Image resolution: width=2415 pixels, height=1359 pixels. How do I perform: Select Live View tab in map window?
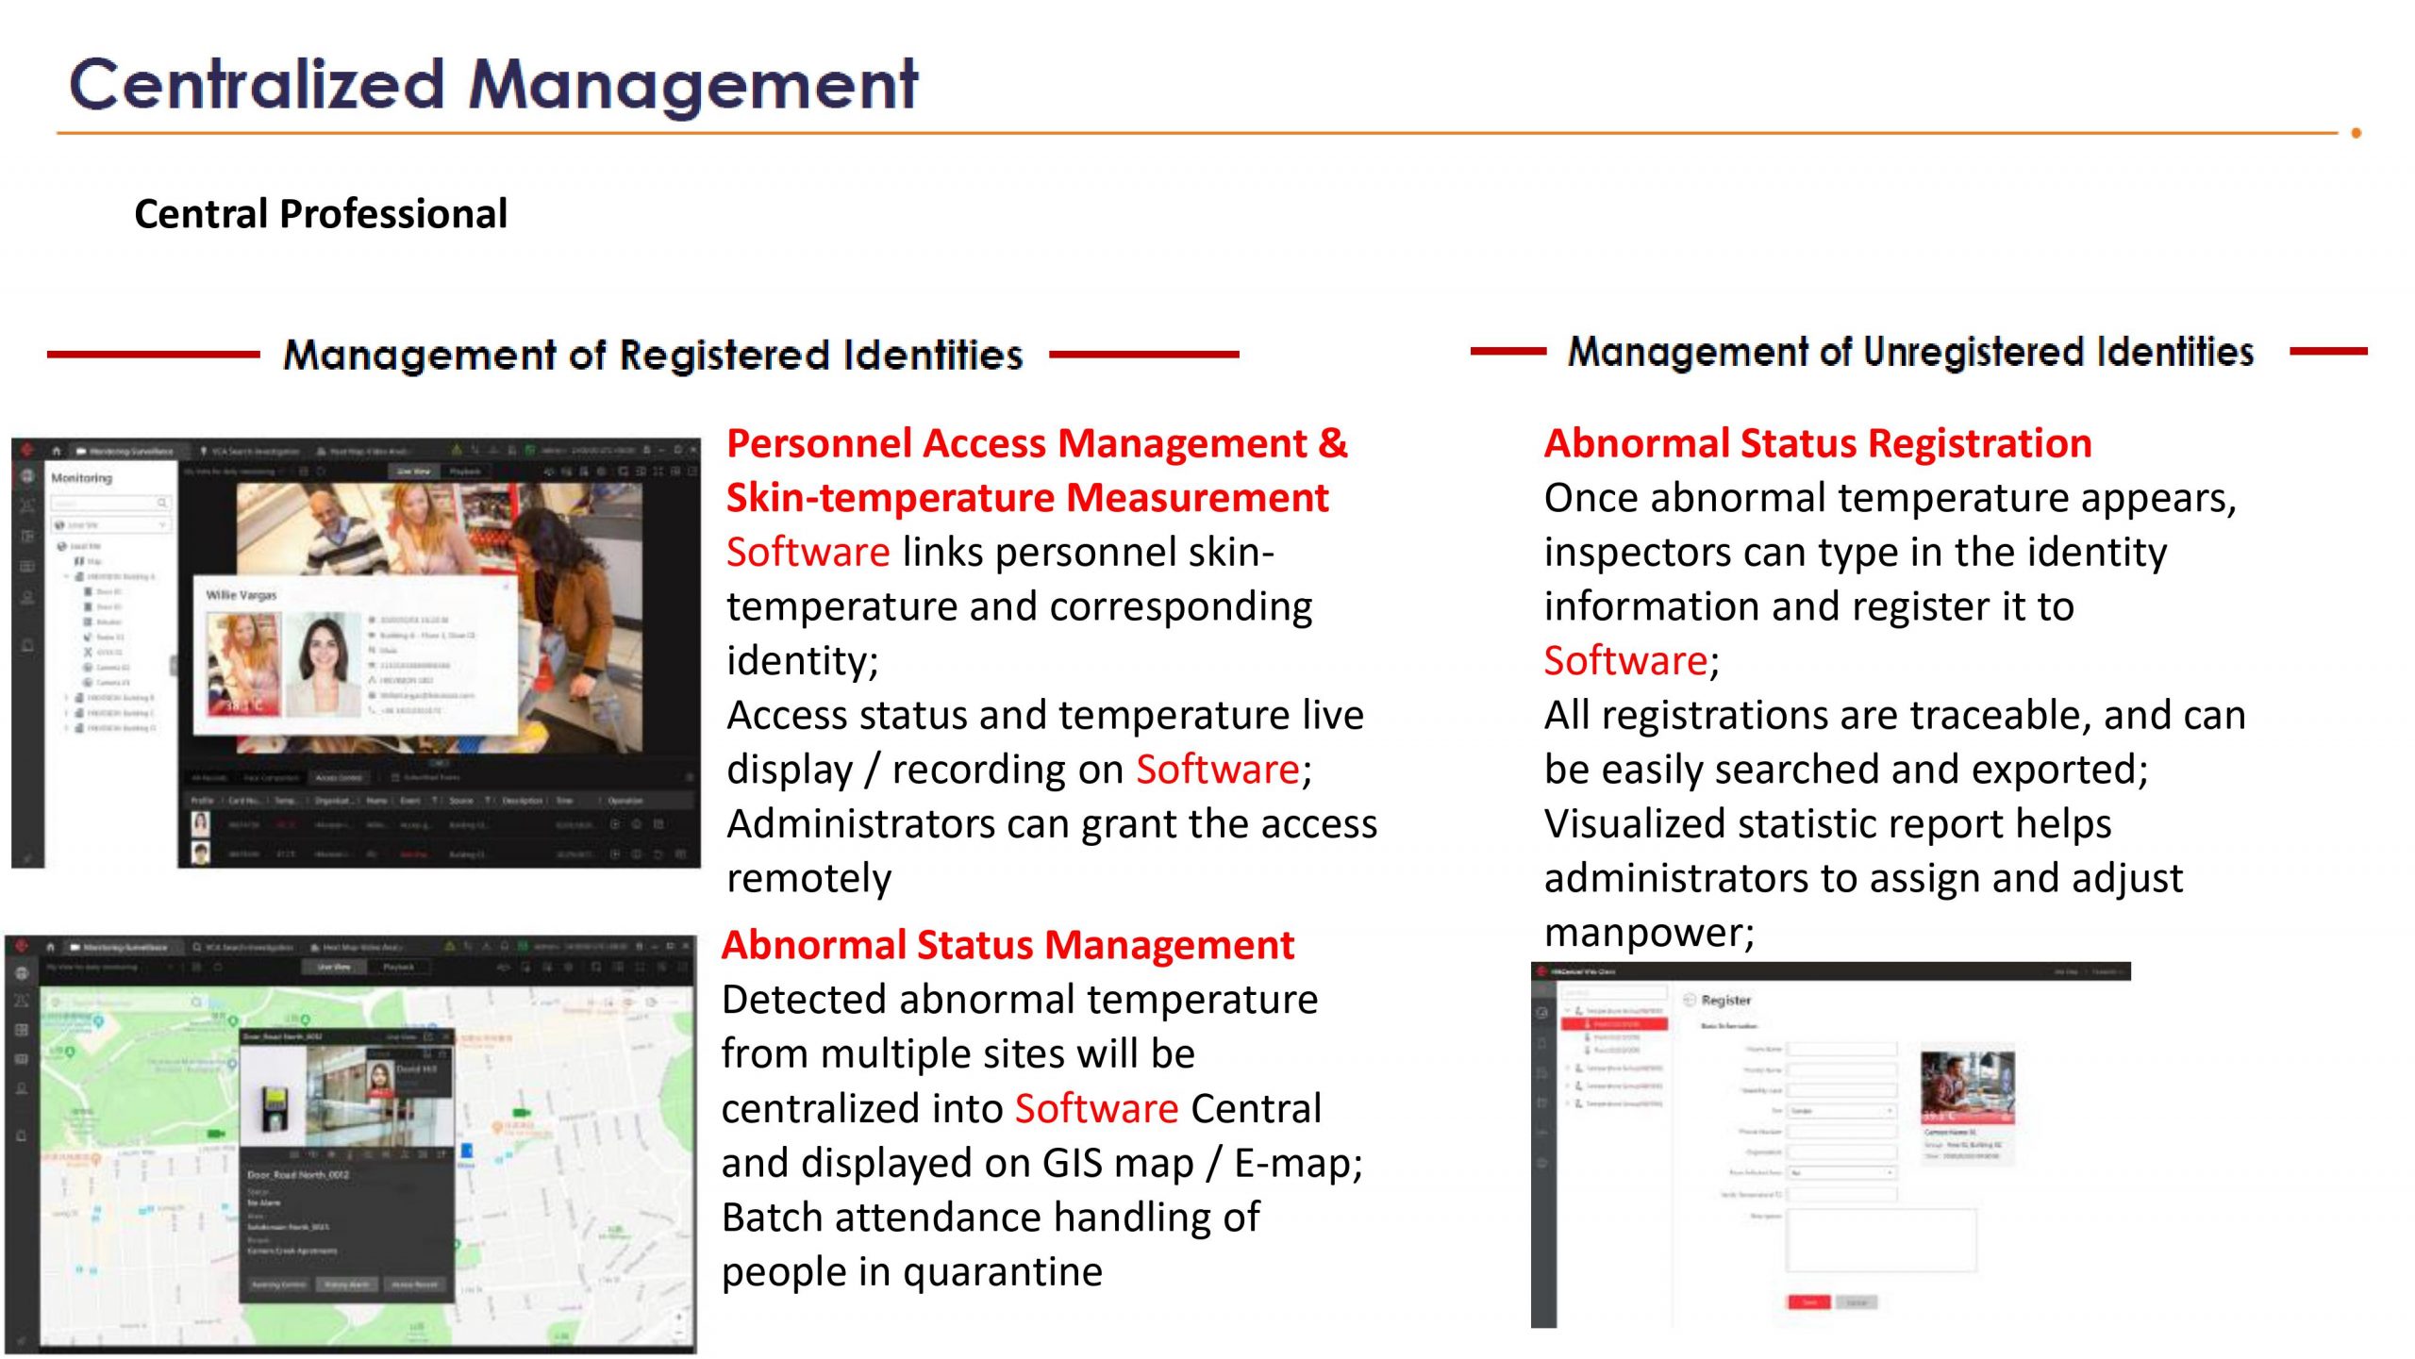tap(335, 967)
